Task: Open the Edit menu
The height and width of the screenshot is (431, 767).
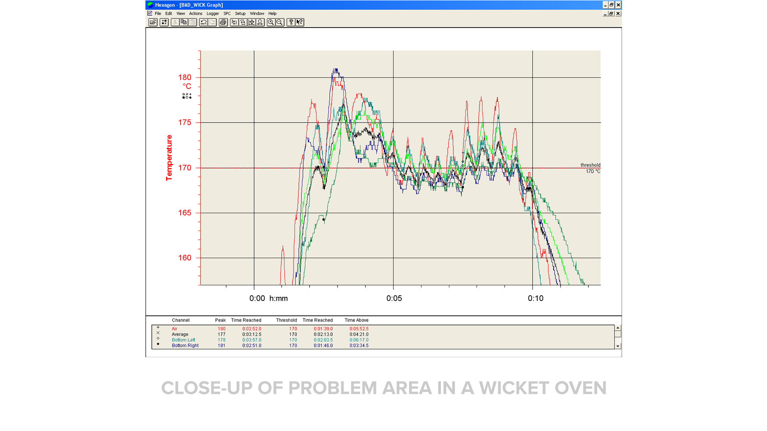Action: click(169, 14)
